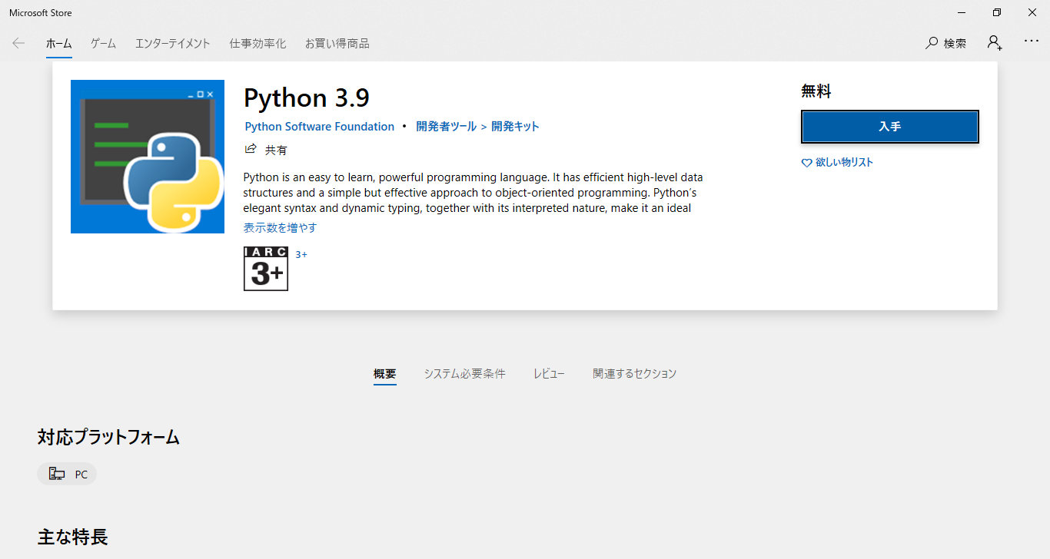This screenshot has width=1050, height=559.
Task: Maximize or restore the Microsoft Store window
Action: 997,12
